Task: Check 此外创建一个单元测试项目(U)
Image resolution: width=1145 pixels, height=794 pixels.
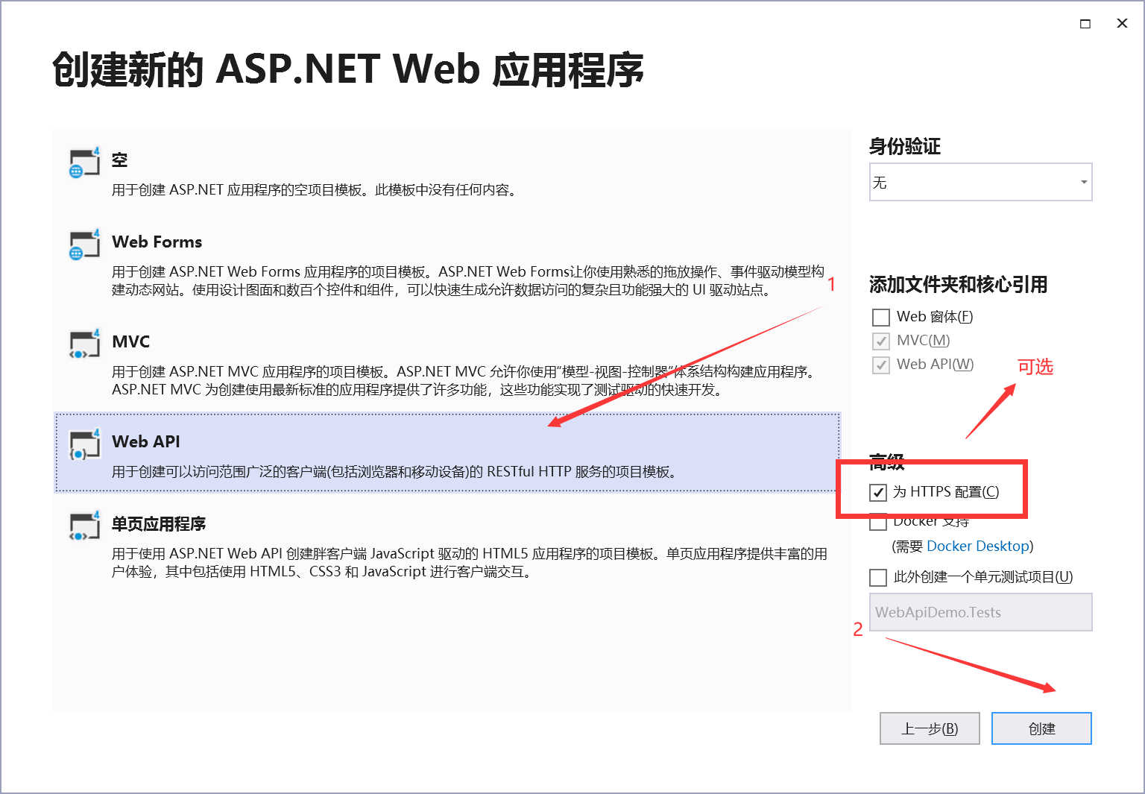Action: pyautogui.click(x=878, y=577)
